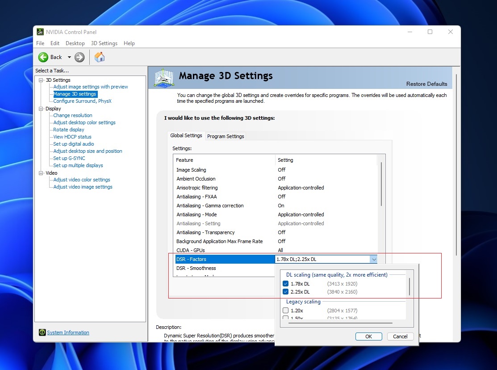Open Adjust desktop color settings
Viewport: 497px width, 370px height.
click(x=84, y=122)
